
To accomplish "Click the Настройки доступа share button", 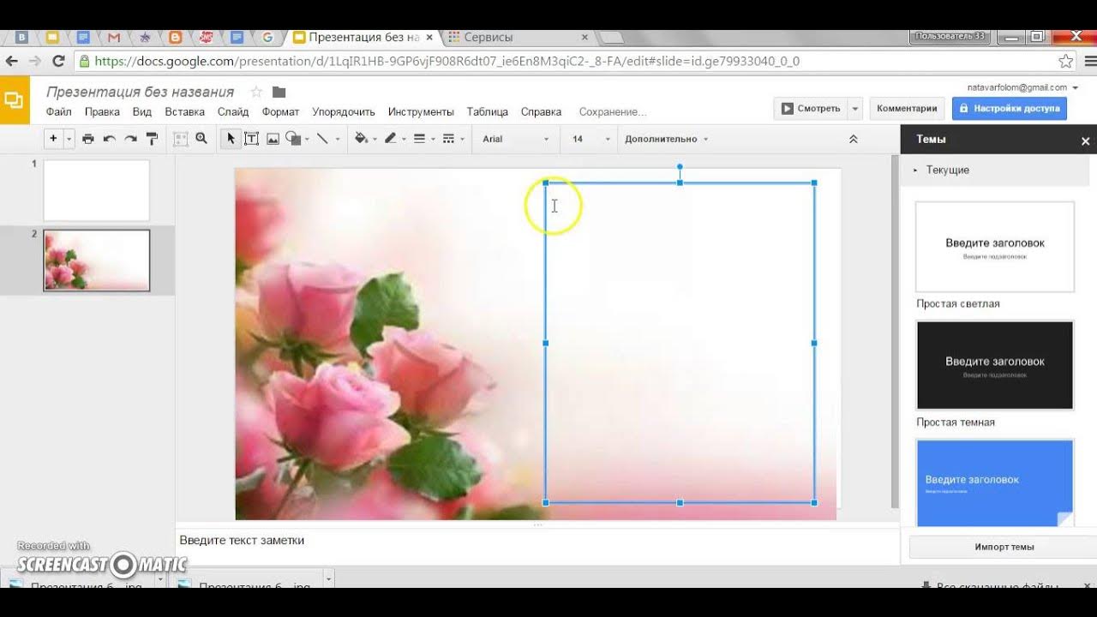I will (x=1010, y=108).
